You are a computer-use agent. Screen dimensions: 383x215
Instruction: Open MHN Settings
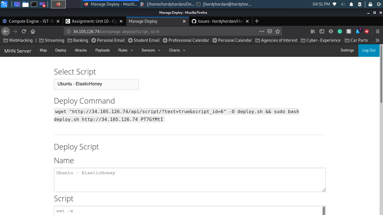click(347, 50)
